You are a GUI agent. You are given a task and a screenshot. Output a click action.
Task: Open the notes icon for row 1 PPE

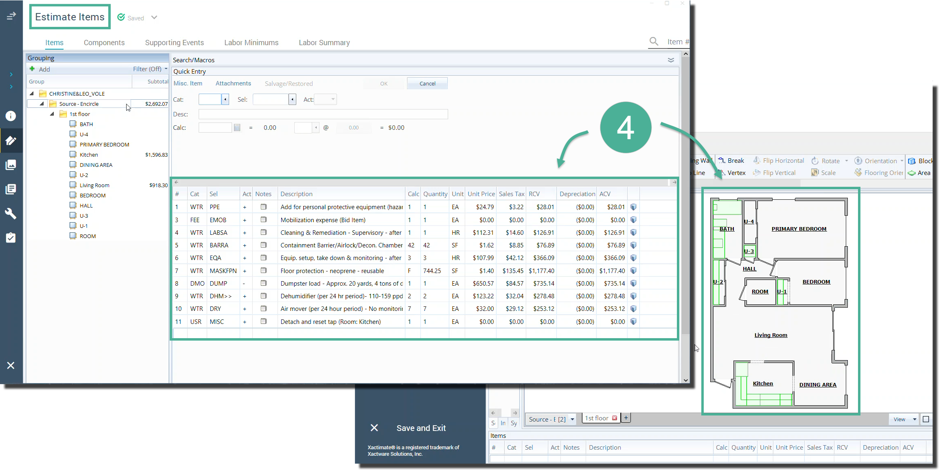tap(263, 207)
